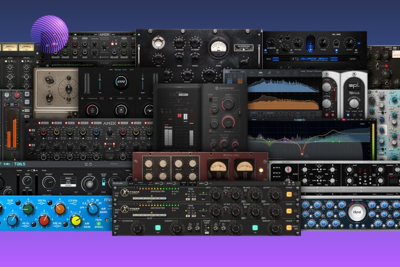
Task: Click the Output knob on top X-Comp unit
Action: click(274, 195)
